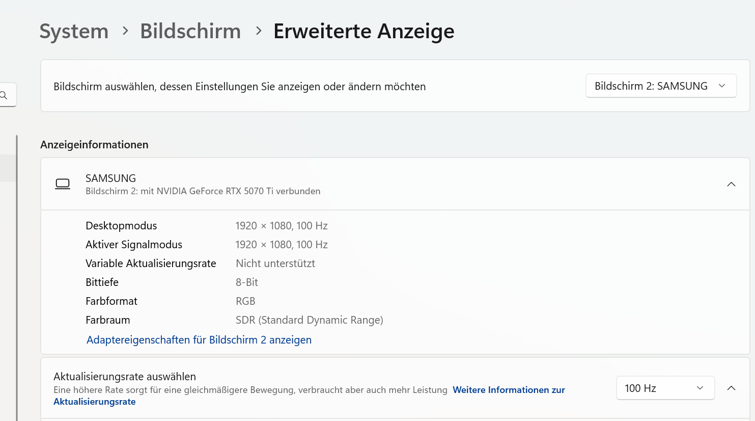The height and width of the screenshot is (421, 755).
Task: Click the monitor icon beside SAMSUNG
Action: (63, 184)
